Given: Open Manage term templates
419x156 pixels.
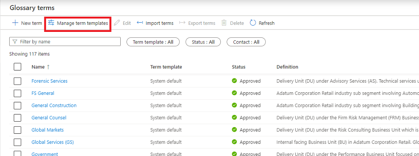Looking at the screenshot, I should pos(78,23).
